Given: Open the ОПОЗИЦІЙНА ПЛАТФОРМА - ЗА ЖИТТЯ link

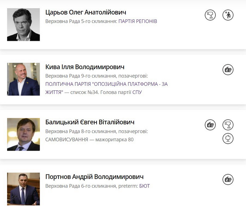Looking at the screenshot, I should [x=106, y=84].
